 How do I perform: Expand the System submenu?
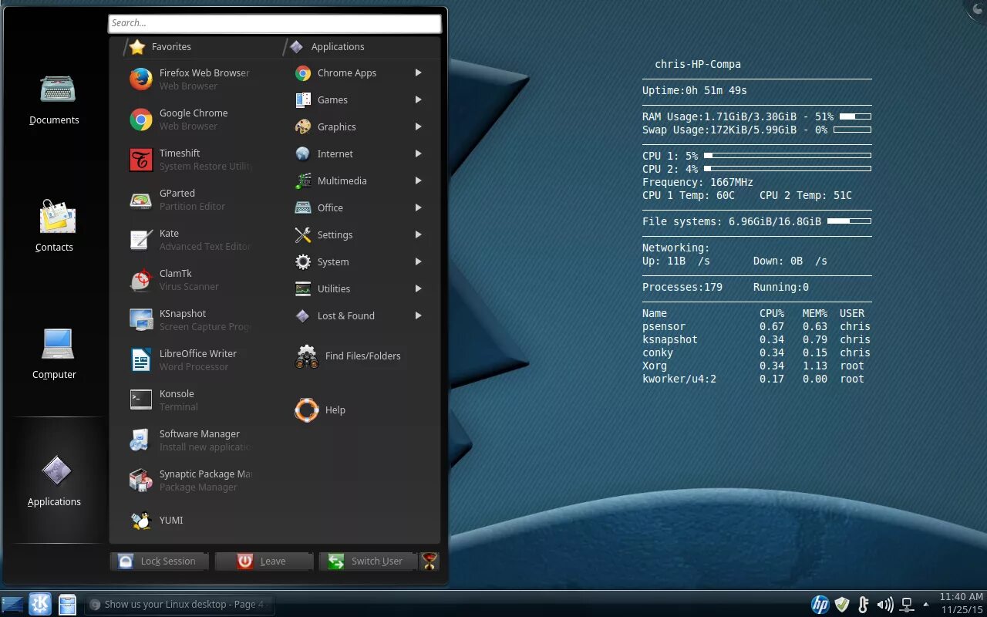coord(359,261)
